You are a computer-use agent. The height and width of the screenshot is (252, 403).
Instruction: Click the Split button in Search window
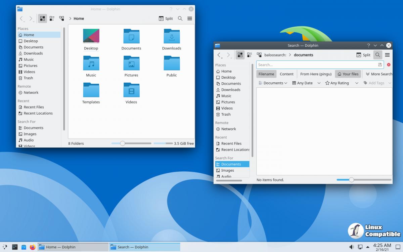pos(363,55)
